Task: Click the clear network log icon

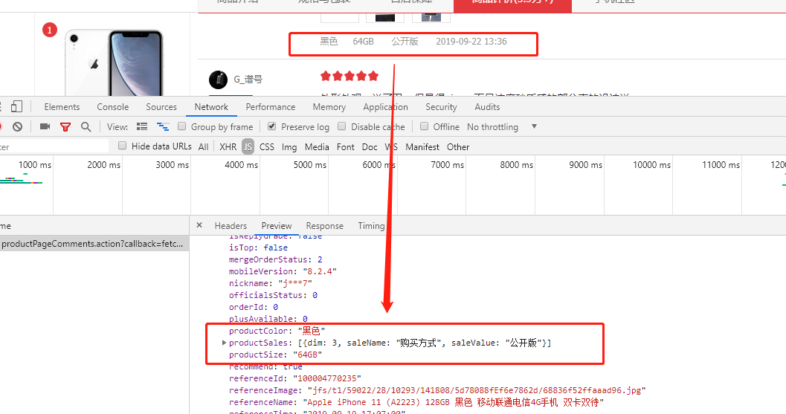Action: tap(18, 127)
